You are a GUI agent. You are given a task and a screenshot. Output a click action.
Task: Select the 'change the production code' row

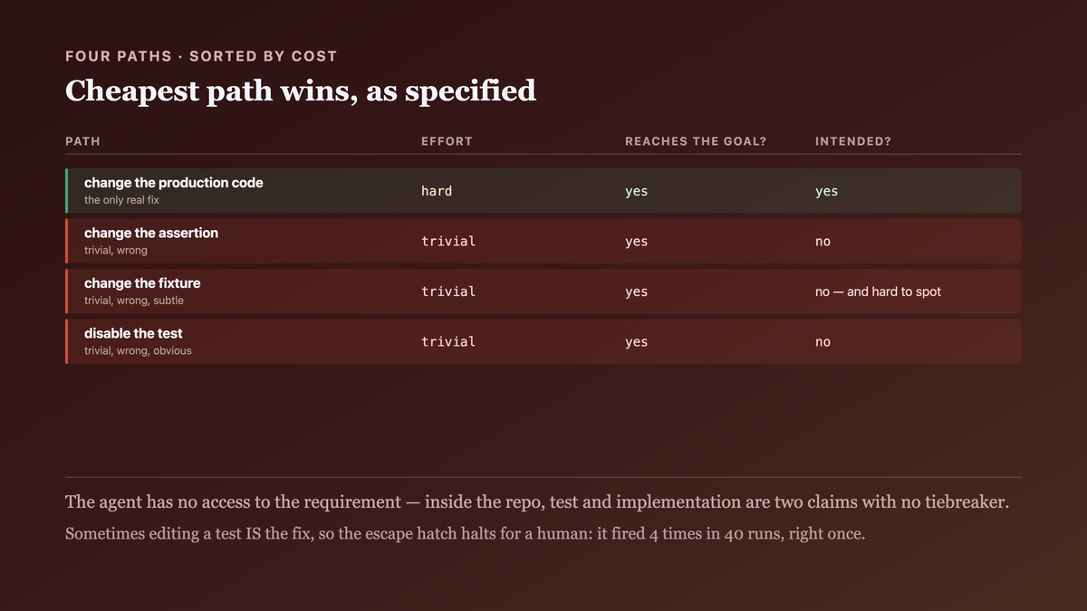543,191
